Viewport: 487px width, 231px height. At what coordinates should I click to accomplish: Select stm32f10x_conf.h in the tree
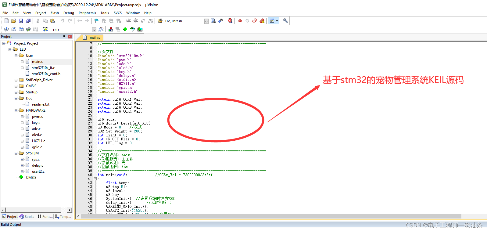[x=46, y=74]
